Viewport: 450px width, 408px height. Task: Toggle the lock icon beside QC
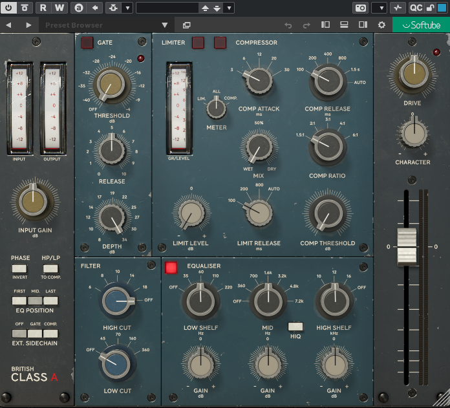pyautogui.click(x=430, y=8)
